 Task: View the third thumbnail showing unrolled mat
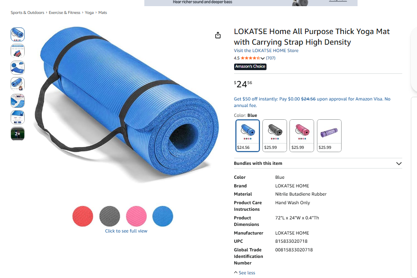pyautogui.click(x=18, y=68)
